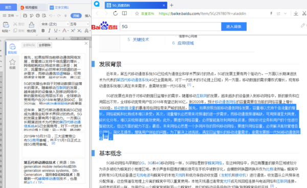This screenshot has height=188, width=307.
Task: Open the browser downloads icon
Action: [296, 13]
